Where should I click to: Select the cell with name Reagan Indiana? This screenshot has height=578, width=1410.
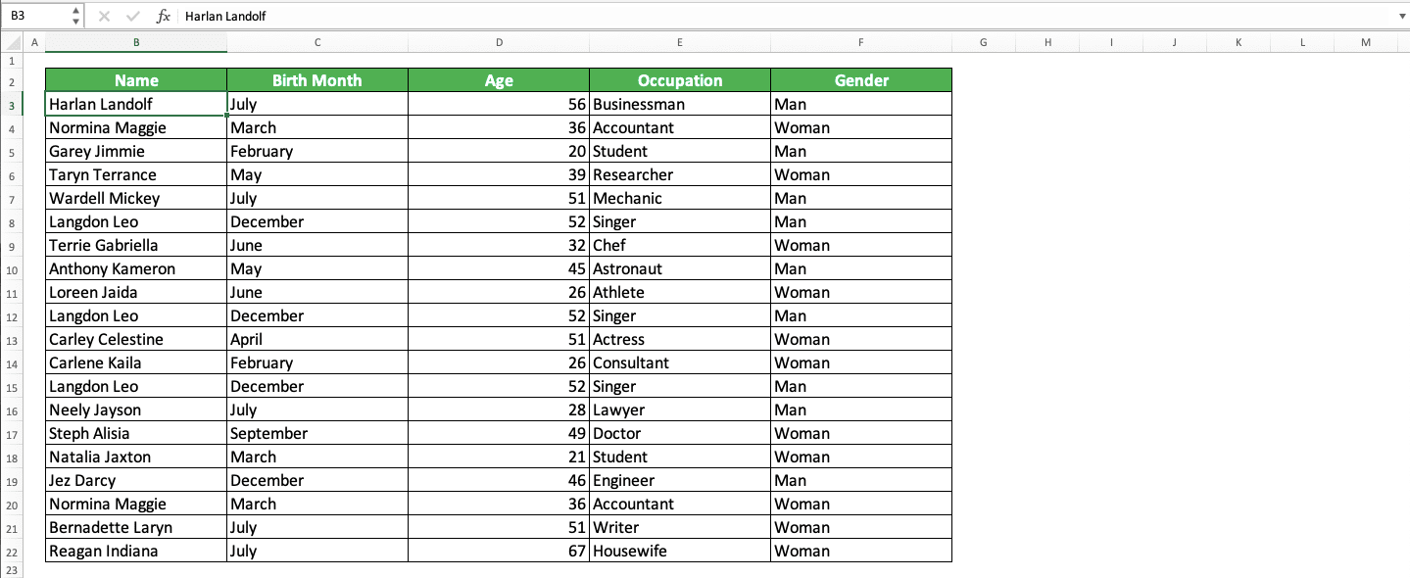[x=136, y=552]
